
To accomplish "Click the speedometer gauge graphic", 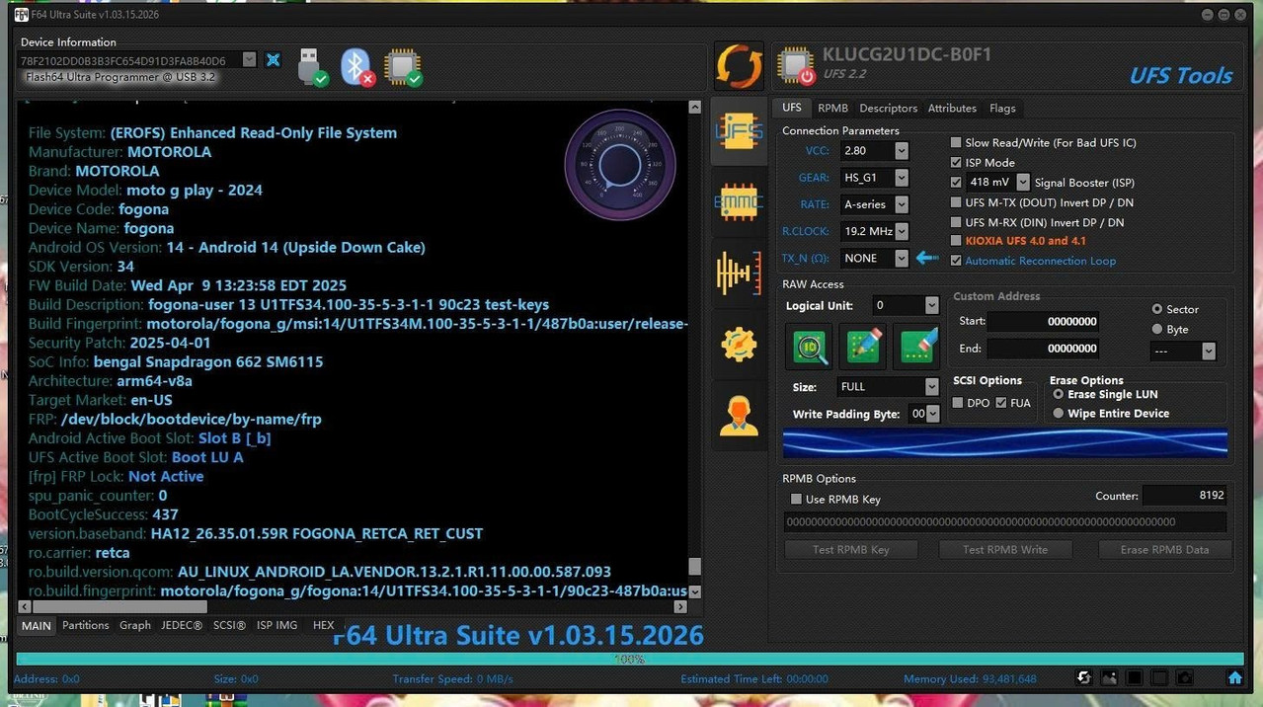I will click(620, 165).
